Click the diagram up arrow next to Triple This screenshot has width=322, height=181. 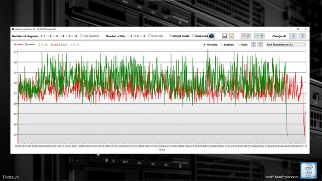(253, 45)
